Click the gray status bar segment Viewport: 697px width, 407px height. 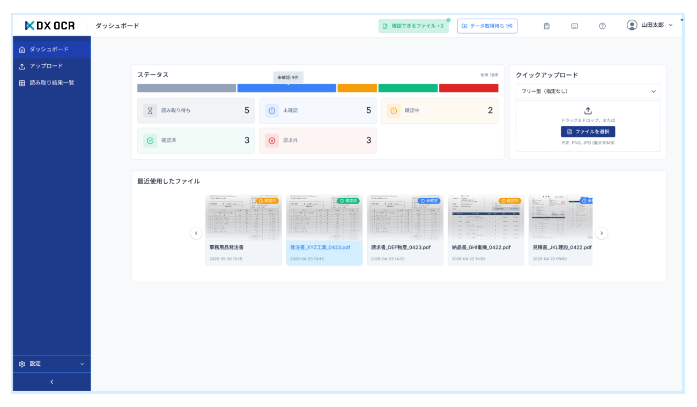point(187,88)
